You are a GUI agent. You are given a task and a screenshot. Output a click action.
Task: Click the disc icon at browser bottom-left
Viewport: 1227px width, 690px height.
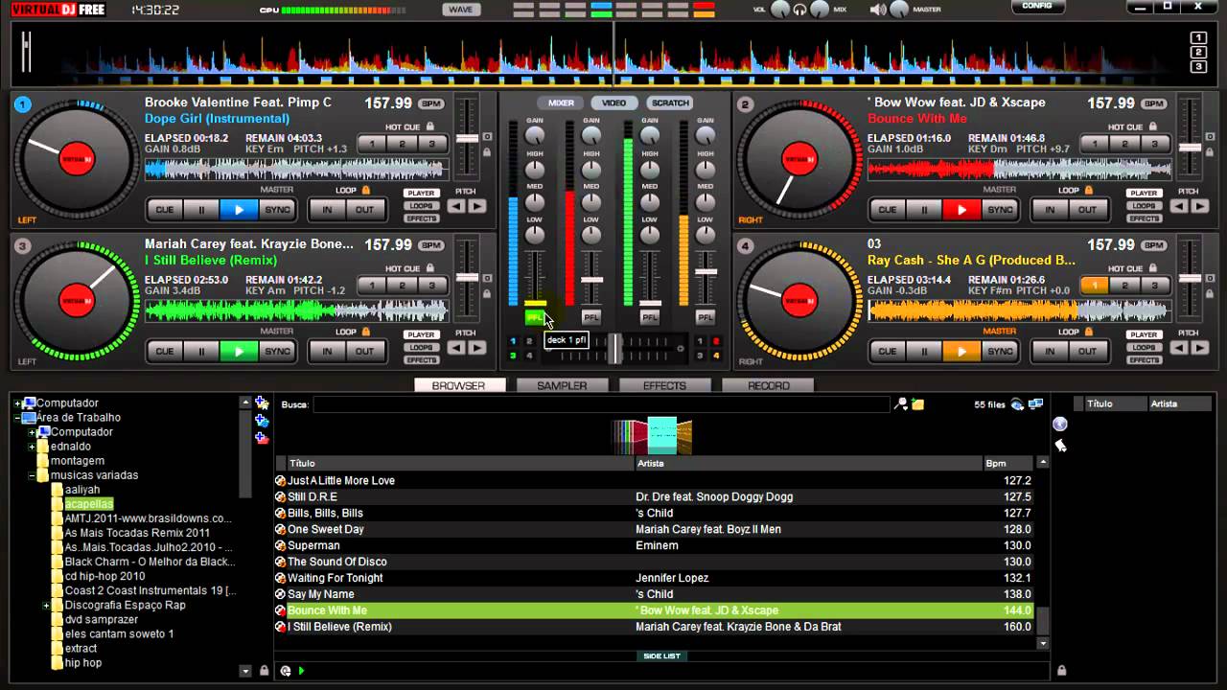286,671
